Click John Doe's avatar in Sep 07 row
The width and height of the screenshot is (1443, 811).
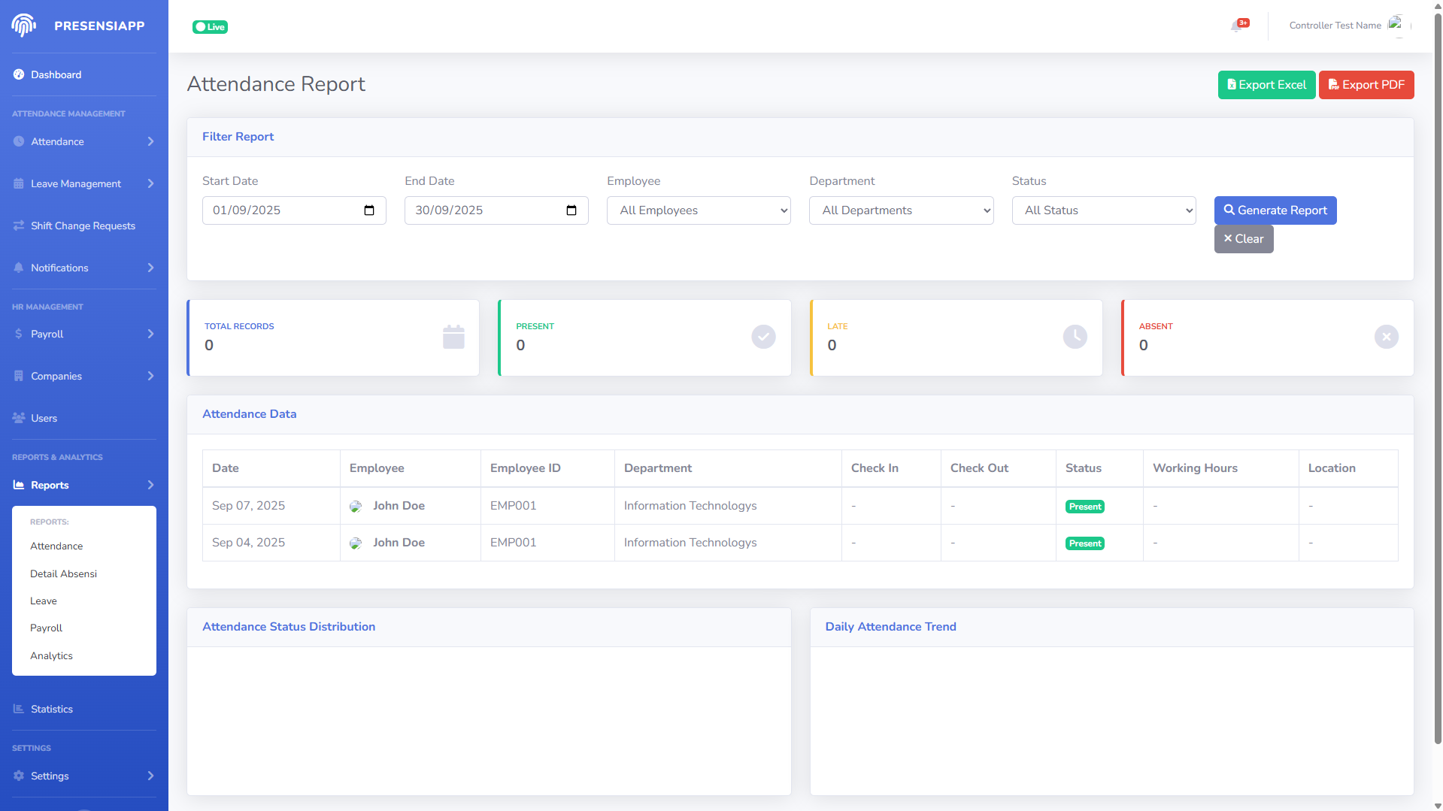(356, 507)
